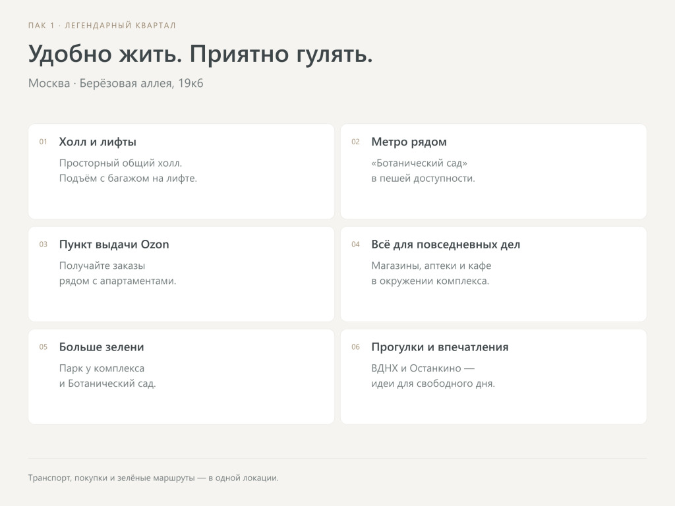Click number 04 on the daily errands card
675x506 pixels.
[x=355, y=244]
